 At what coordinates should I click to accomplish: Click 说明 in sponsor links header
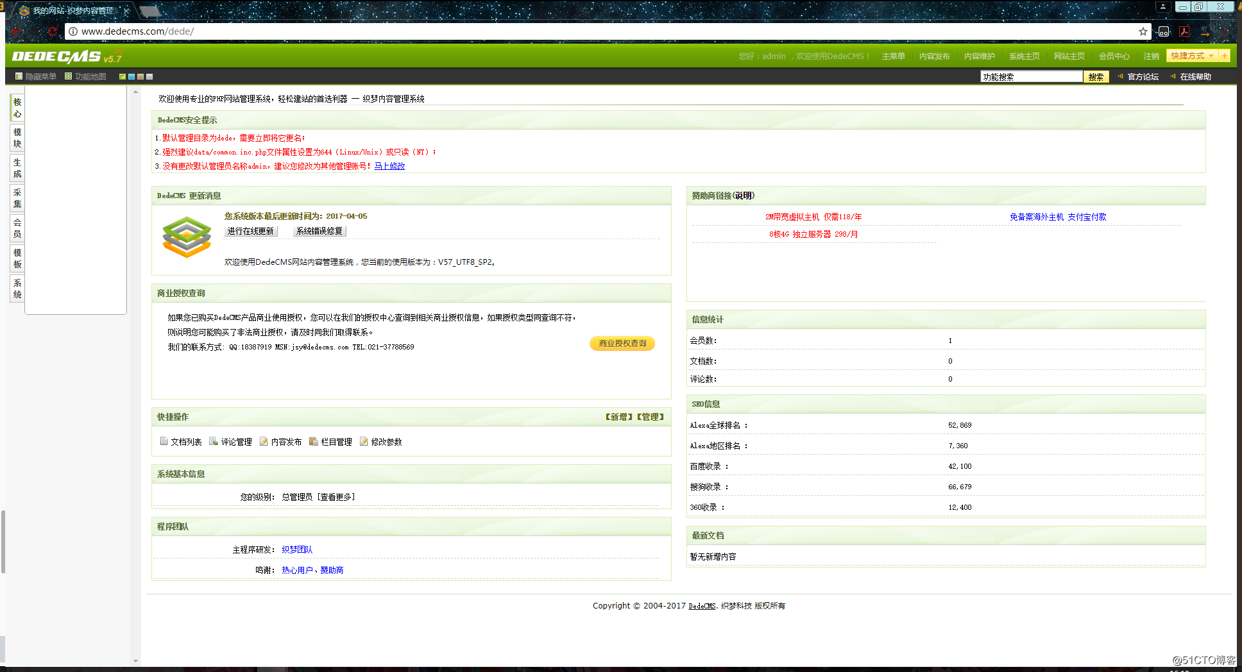[x=744, y=196]
